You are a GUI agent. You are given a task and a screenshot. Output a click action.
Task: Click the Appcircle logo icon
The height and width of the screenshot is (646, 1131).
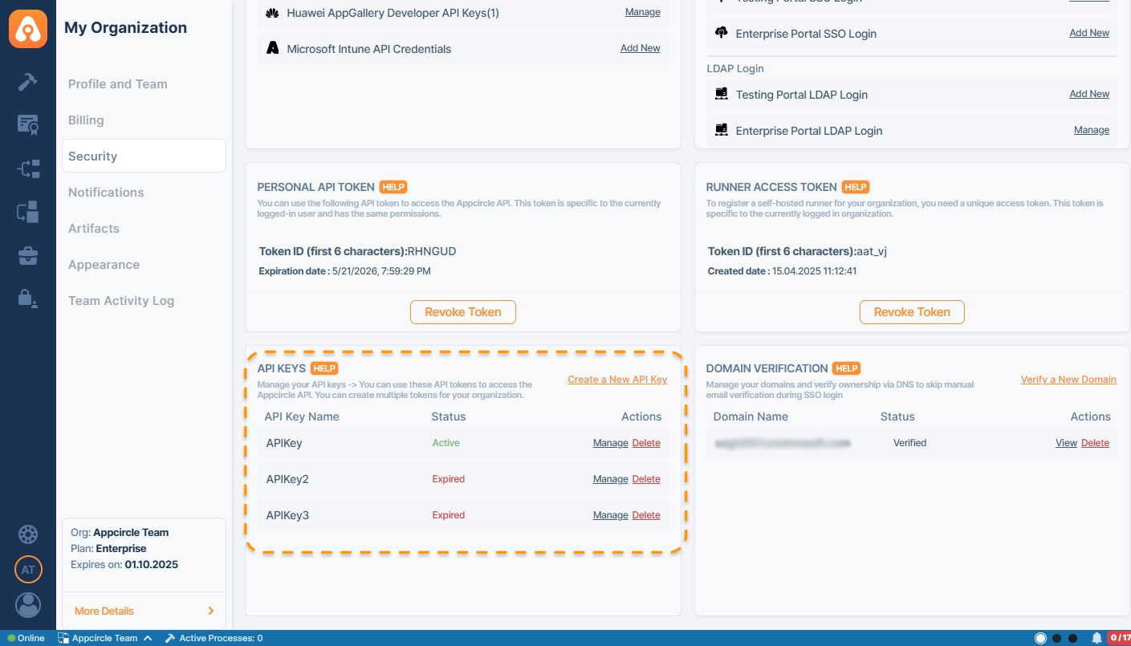point(28,30)
